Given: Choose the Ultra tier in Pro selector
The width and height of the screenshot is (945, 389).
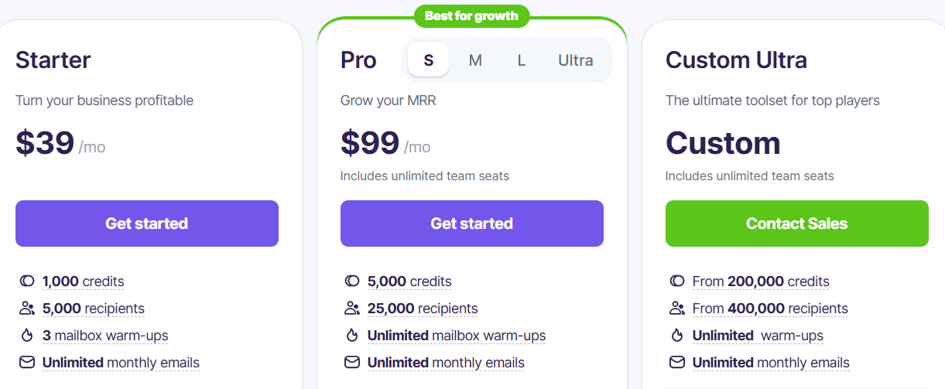Looking at the screenshot, I should point(576,60).
